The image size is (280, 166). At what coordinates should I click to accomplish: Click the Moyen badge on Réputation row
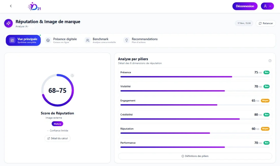(x=265, y=129)
